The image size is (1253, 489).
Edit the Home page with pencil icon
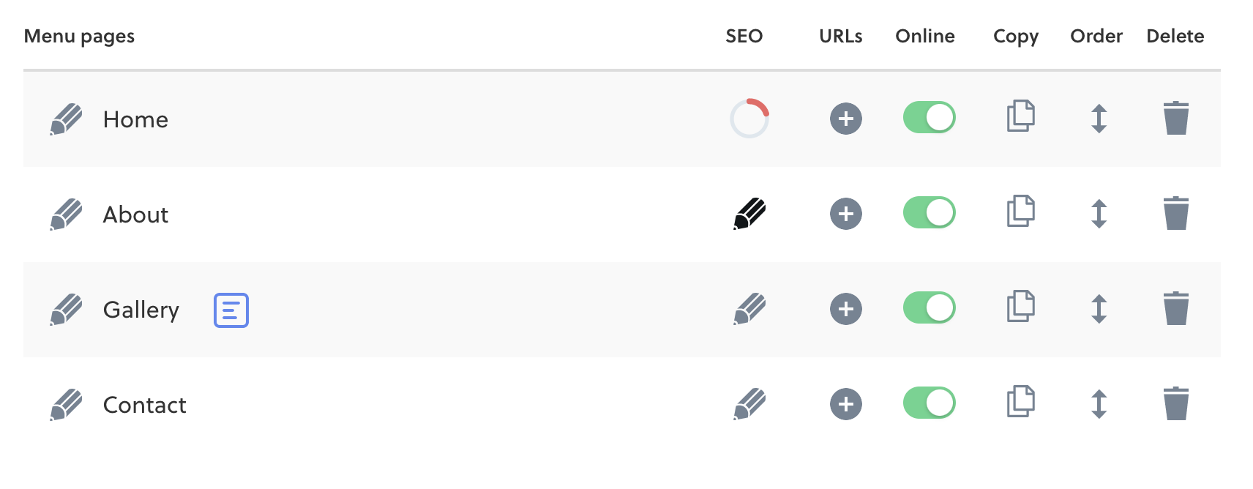pyautogui.click(x=66, y=119)
